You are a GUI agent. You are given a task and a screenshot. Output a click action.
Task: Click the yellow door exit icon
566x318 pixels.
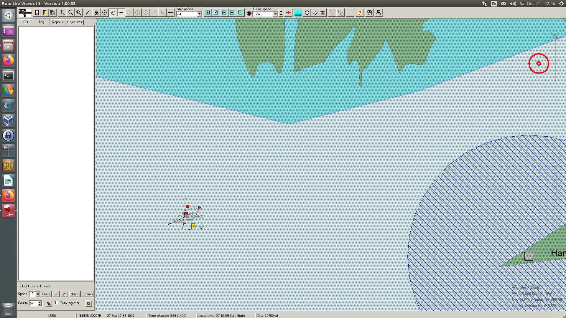pos(45,13)
